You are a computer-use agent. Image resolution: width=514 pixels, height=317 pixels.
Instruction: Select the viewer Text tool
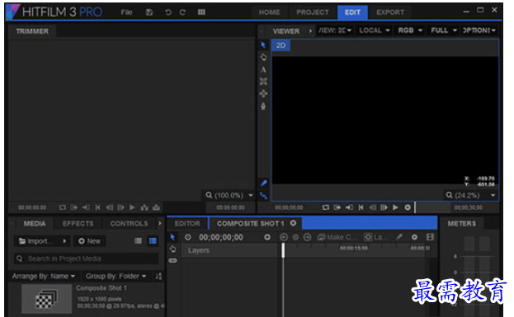click(x=263, y=69)
